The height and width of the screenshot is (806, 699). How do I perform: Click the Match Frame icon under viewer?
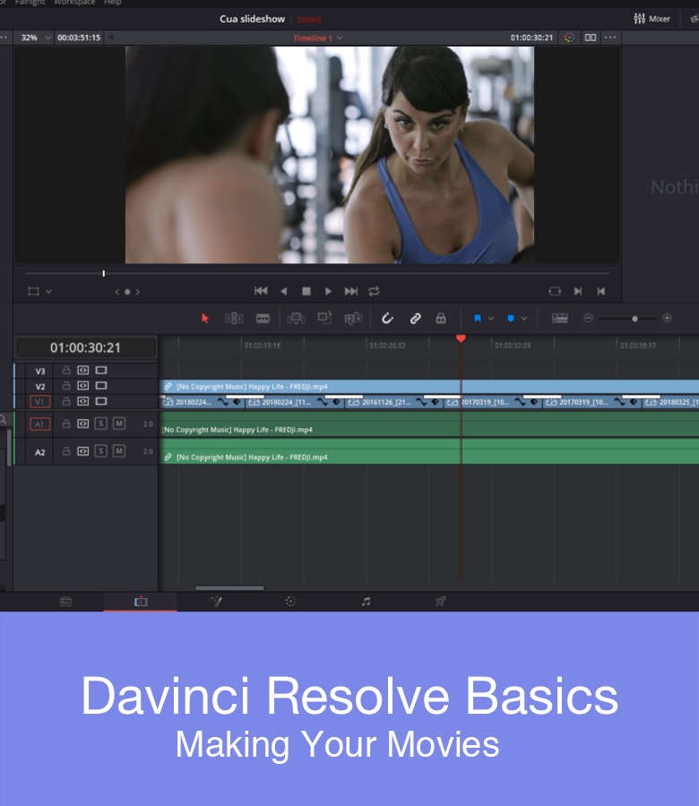(x=555, y=291)
